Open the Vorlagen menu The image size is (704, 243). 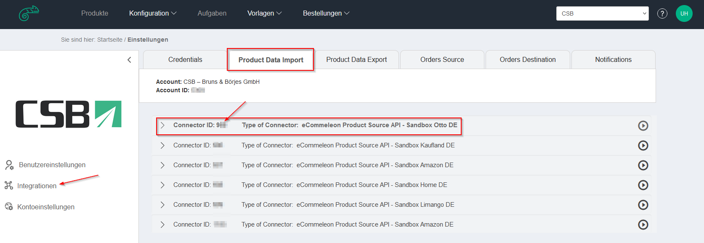coord(265,13)
